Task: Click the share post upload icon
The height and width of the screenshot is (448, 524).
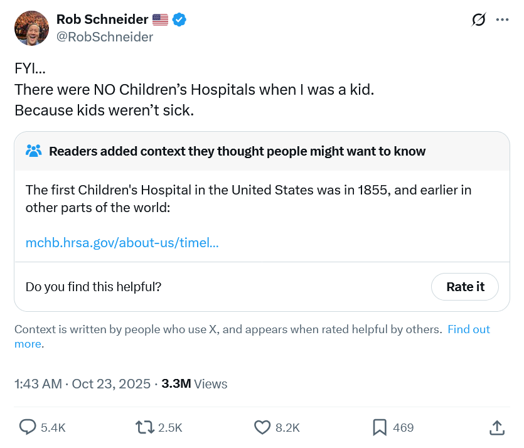Action: pos(496,427)
